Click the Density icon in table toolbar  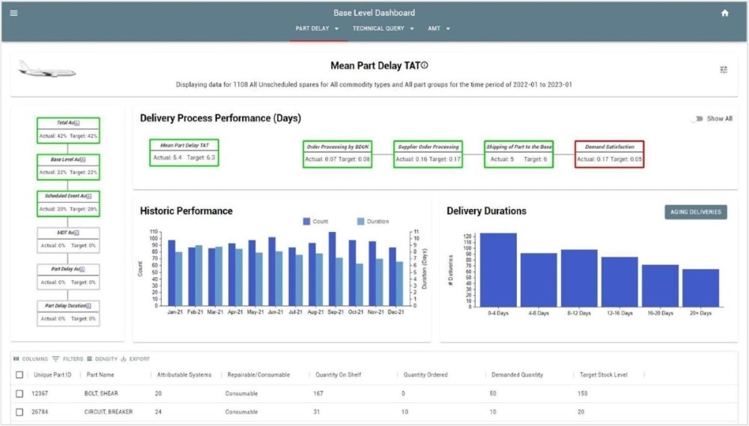point(89,359)
